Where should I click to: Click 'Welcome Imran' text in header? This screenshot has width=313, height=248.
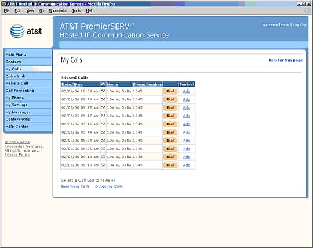coord(275,25)
